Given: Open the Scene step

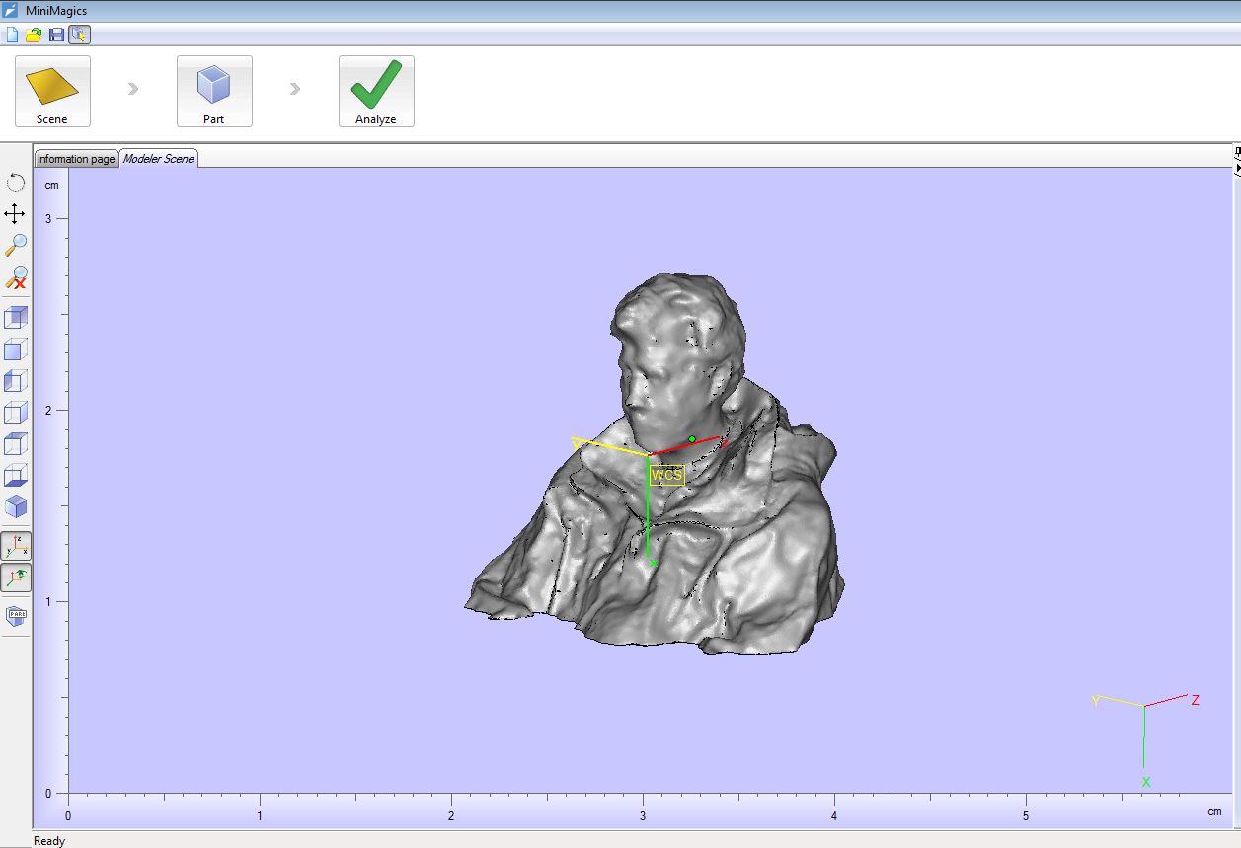Looking at the screenshot, I should click(x=52, y=91).
